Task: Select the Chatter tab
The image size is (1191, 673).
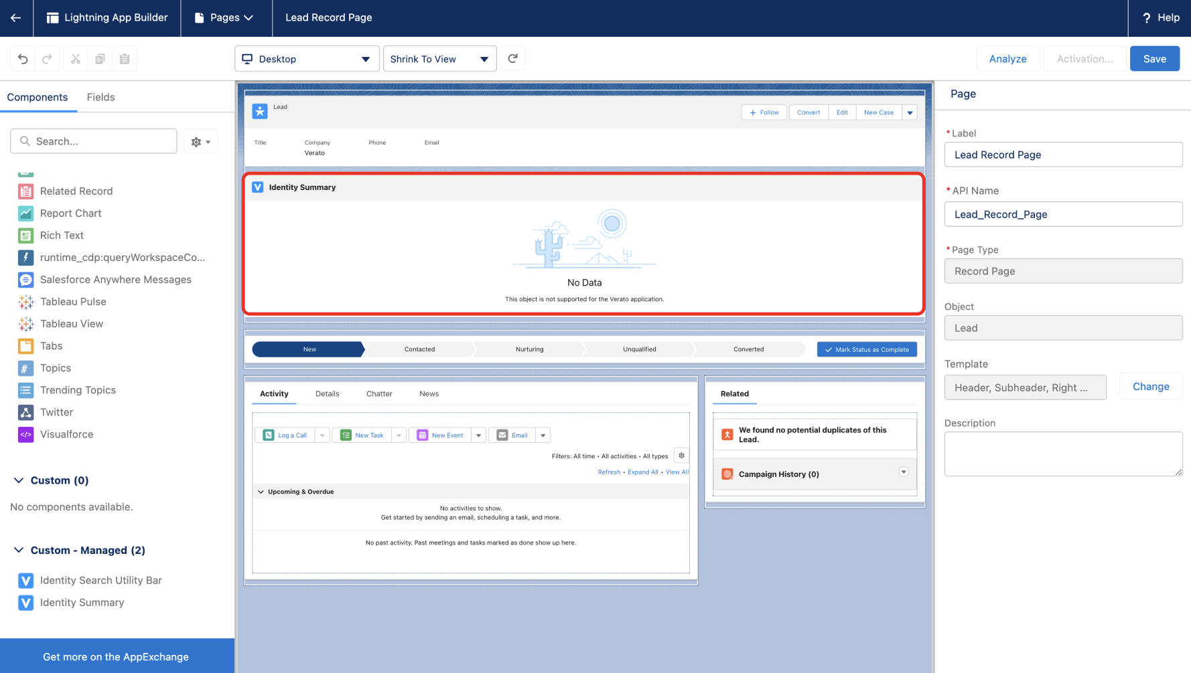Action: 379,394
